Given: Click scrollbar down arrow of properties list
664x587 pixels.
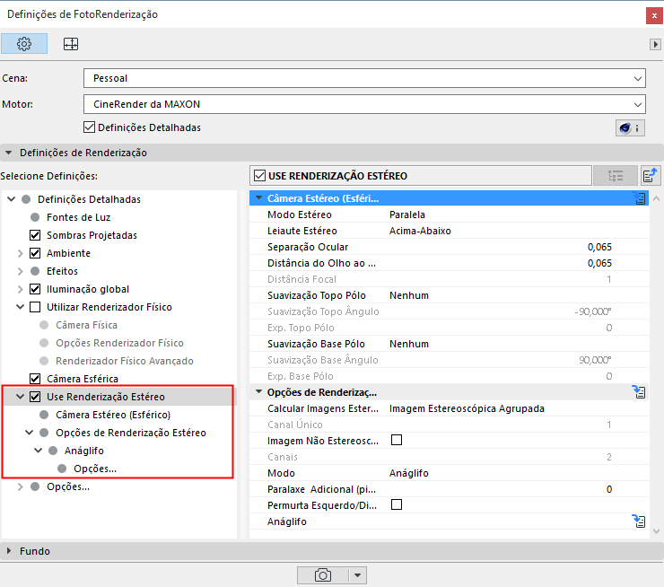Looking at the screenshot, I should (657, 531).
